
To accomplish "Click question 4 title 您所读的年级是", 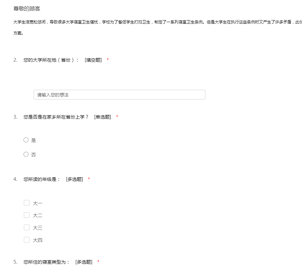I will click(x=42, y=179).
